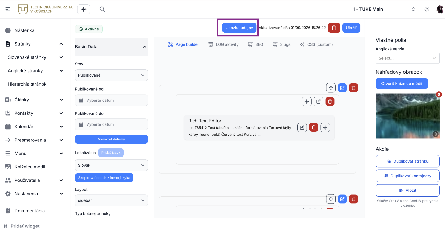The image size is (445, 232).
Task: Click Duplikovať stránku button
Action: (407, 161)
